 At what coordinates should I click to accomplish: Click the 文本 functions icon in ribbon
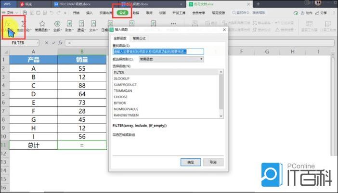coord(92,24)
